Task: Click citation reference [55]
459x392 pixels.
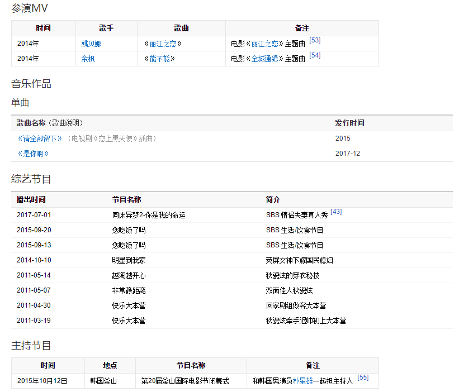Action: (363, 378)
